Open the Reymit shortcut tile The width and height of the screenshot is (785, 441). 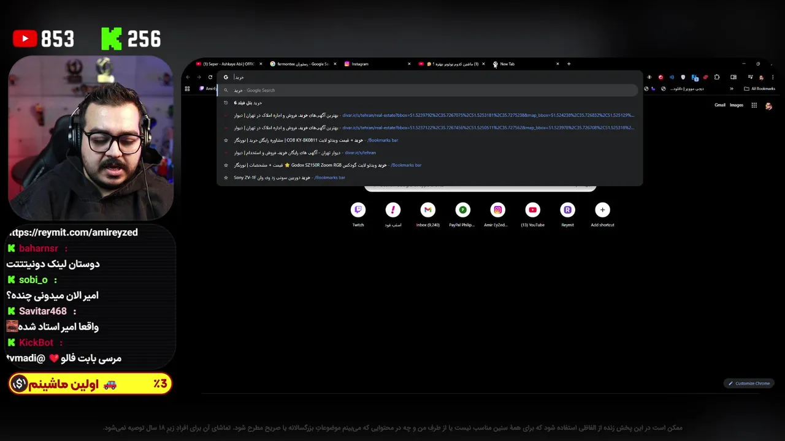(x=567, y=214)
